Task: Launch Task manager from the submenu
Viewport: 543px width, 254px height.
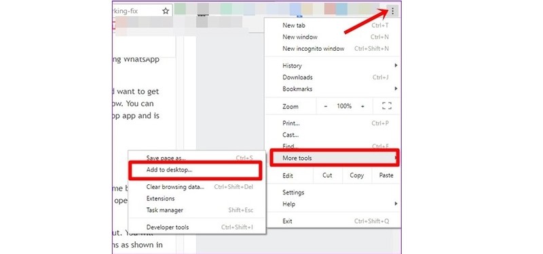Action: point(197,210)
